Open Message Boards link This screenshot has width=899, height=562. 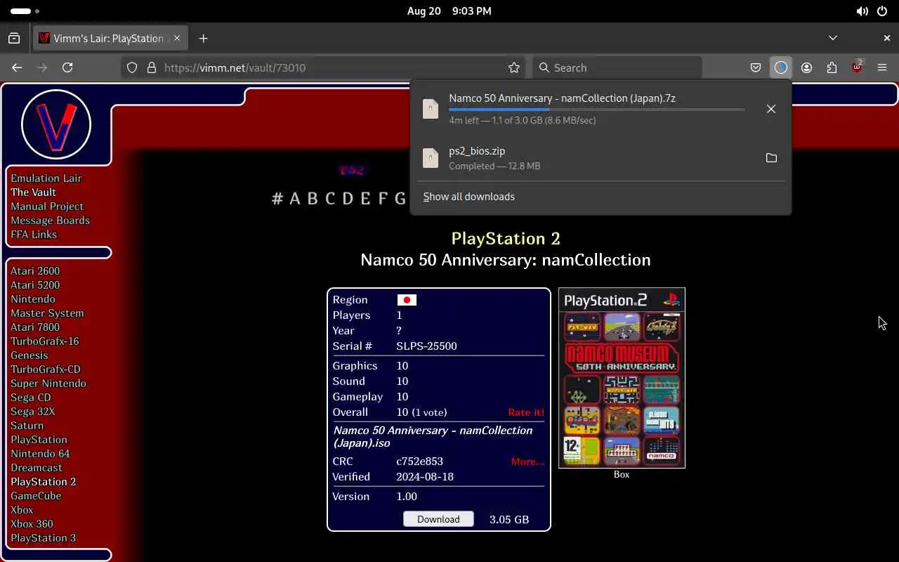pos(50,221)
